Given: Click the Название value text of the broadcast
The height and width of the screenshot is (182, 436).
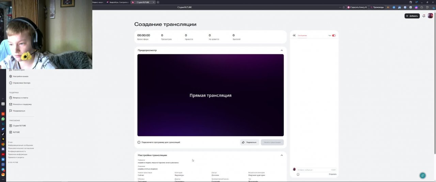Looking at the screenshot, I should coord(158,163).
